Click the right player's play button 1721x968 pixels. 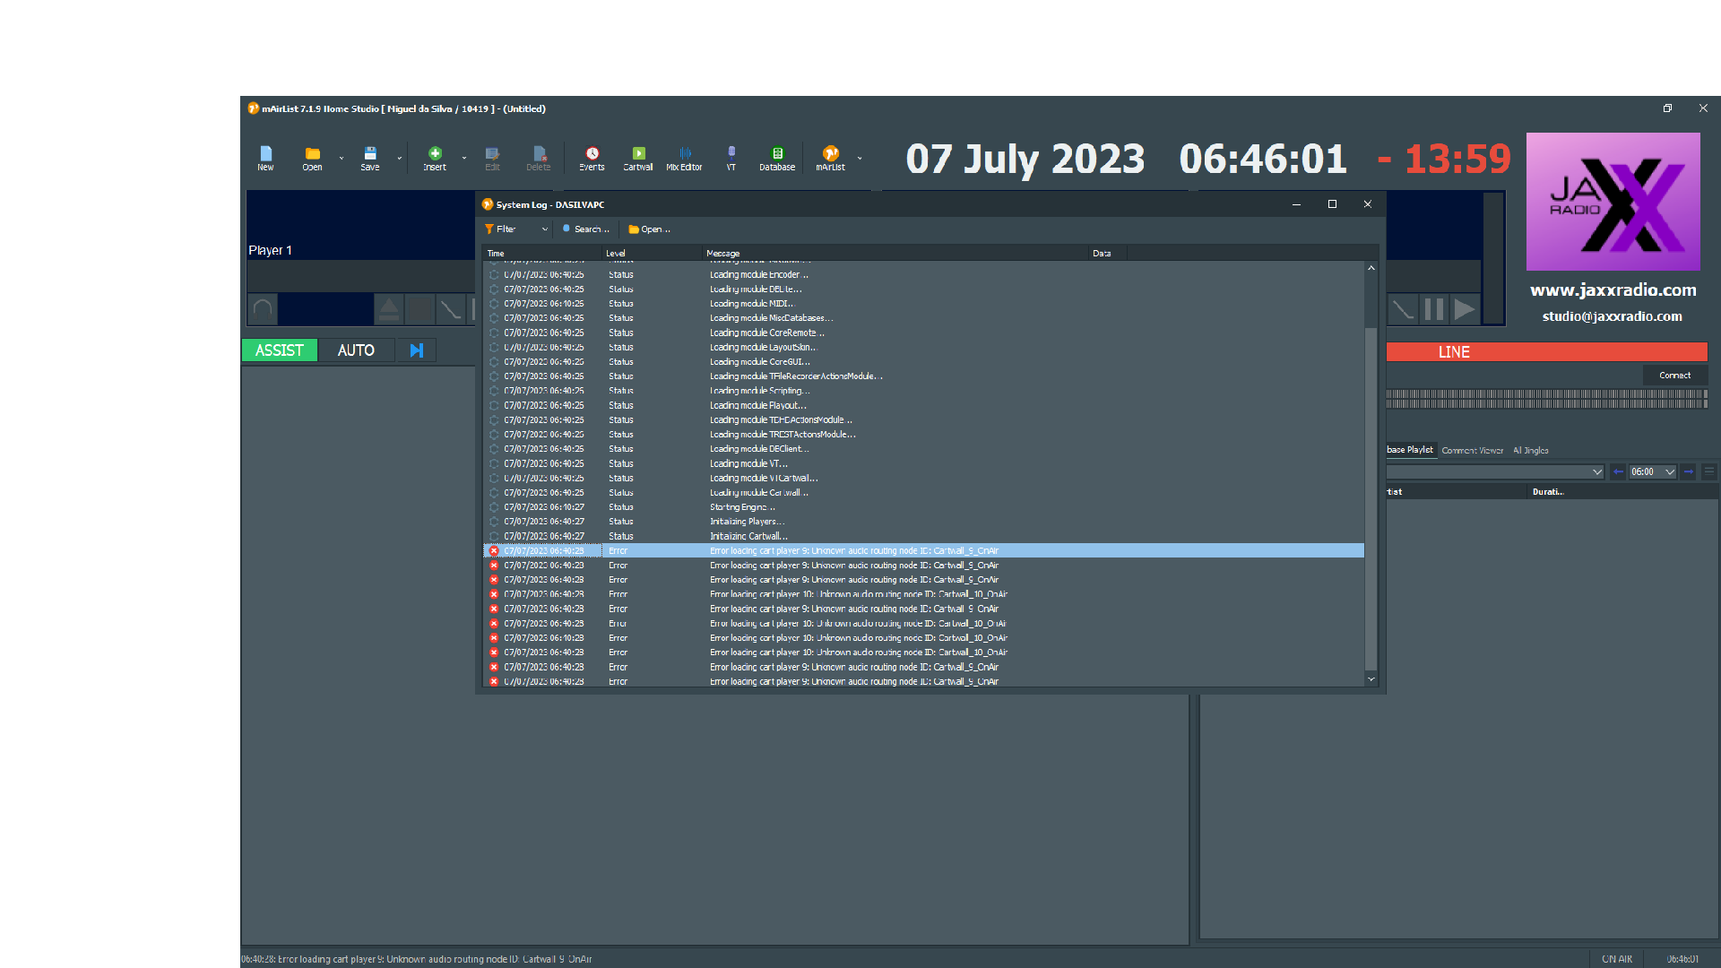coord(1465,309)
